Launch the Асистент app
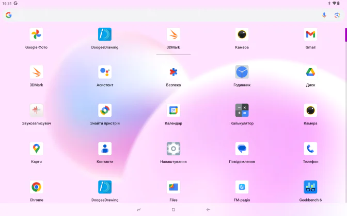The width and height of the screenshot is (347, 216). (x=105, y=72)
